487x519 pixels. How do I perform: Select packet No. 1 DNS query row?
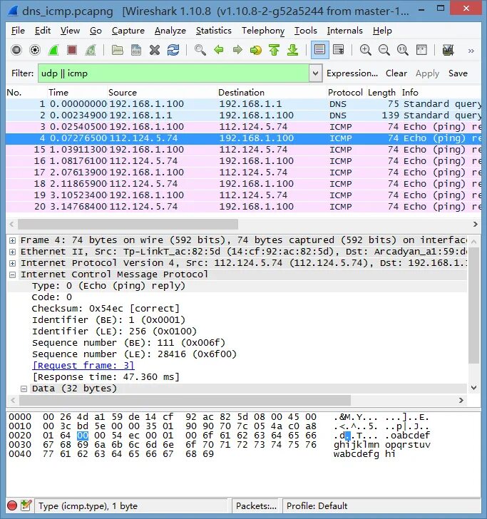[x=243, y=104]
